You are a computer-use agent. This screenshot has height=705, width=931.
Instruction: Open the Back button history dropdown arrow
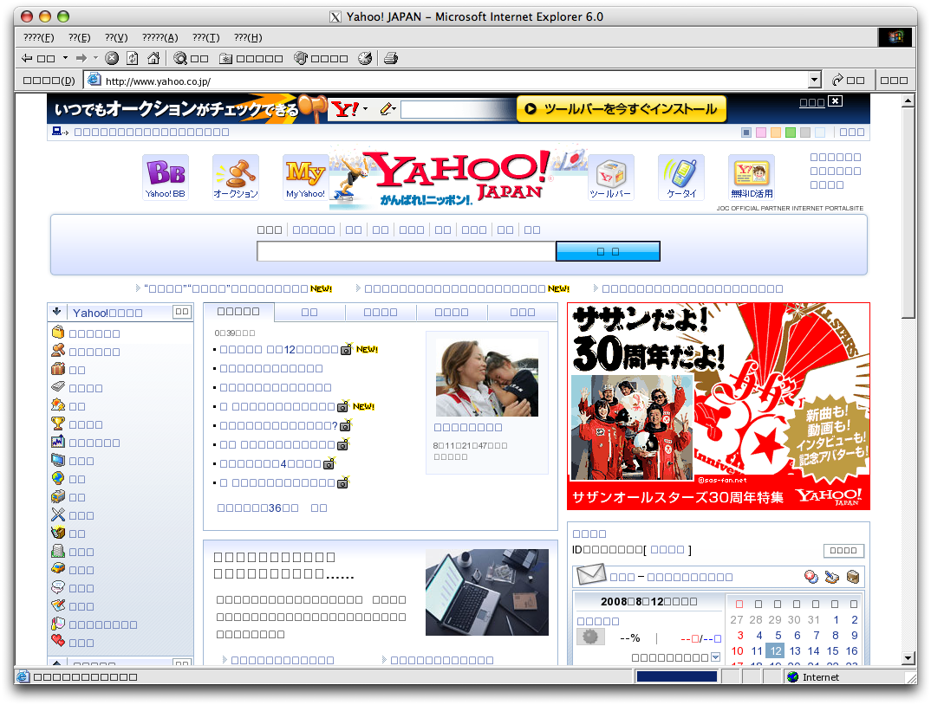[65, 58]
